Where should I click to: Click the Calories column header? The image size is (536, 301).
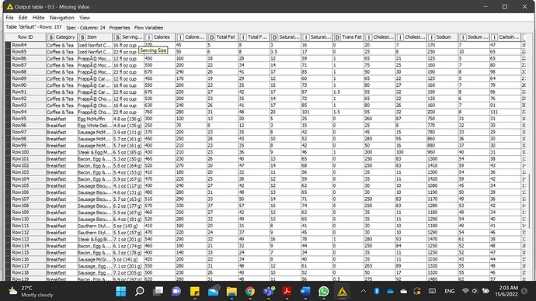tap(160, 37)
